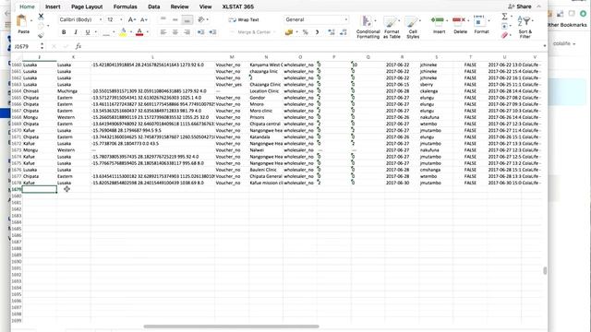This screenshot has height=332, width=591.
Task: Expand the font color dropdown arrow
Action: [x=147, y=32]
